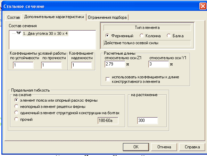Click the 'Действие только осевой силы' text
The image size is (207, 156).
(x=131, y=43)
